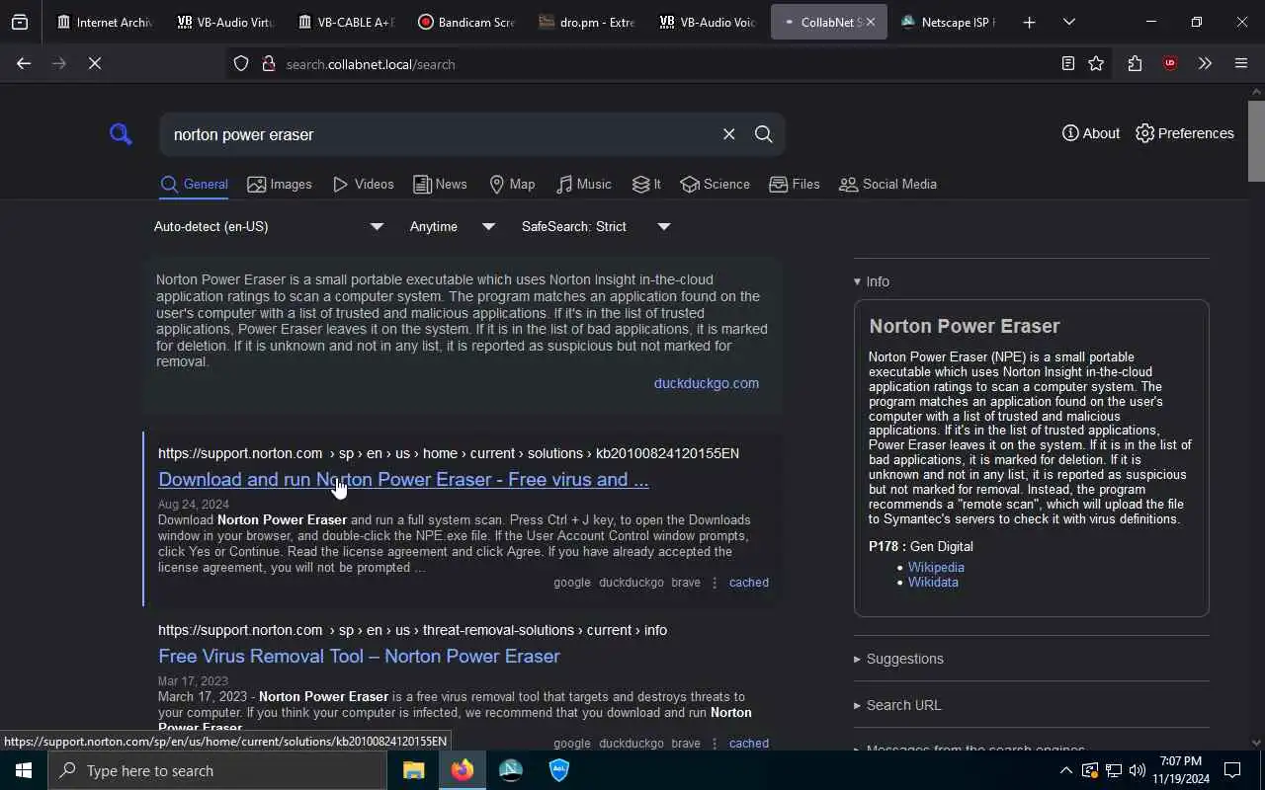Open the extensions puzzle icon

pyautogui.click(x=1135, y=63)
